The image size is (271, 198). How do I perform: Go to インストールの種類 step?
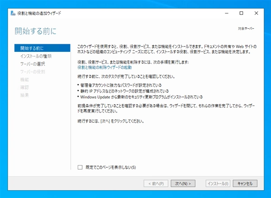click(x=36, y=56)
